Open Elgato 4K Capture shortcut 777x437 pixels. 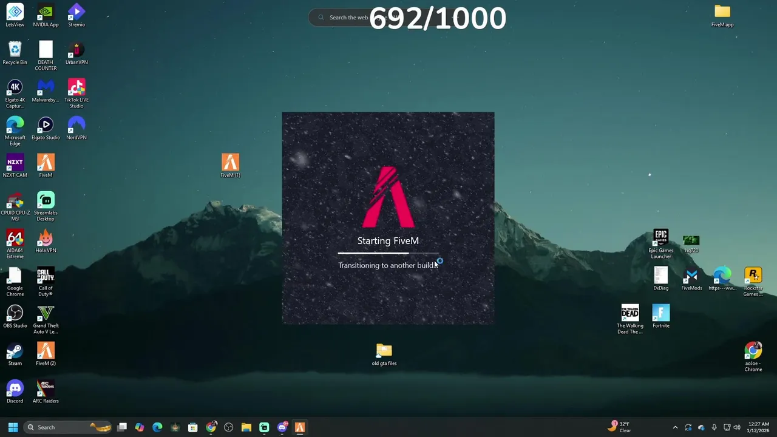click(15, 93)
